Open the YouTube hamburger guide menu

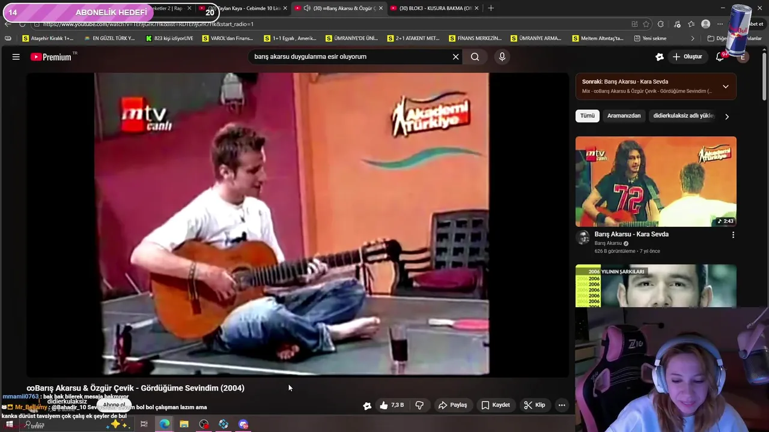point(16,57)
